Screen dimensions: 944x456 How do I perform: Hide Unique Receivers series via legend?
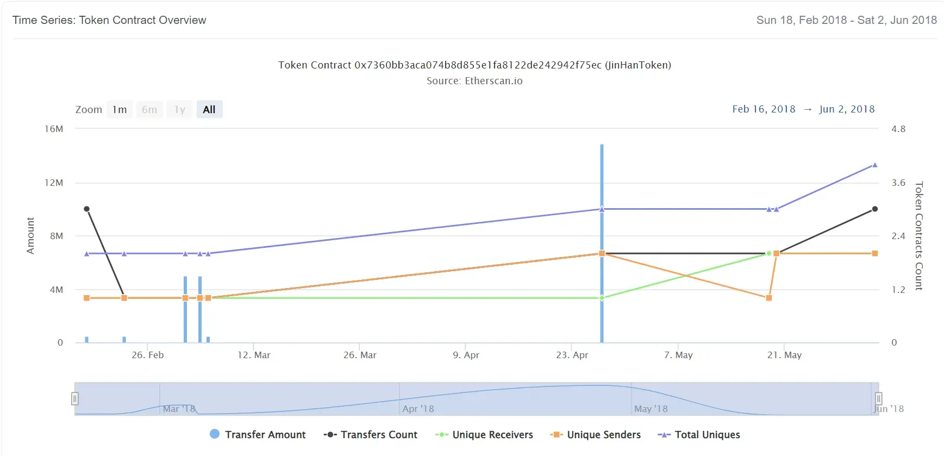[x=484, y=435]
